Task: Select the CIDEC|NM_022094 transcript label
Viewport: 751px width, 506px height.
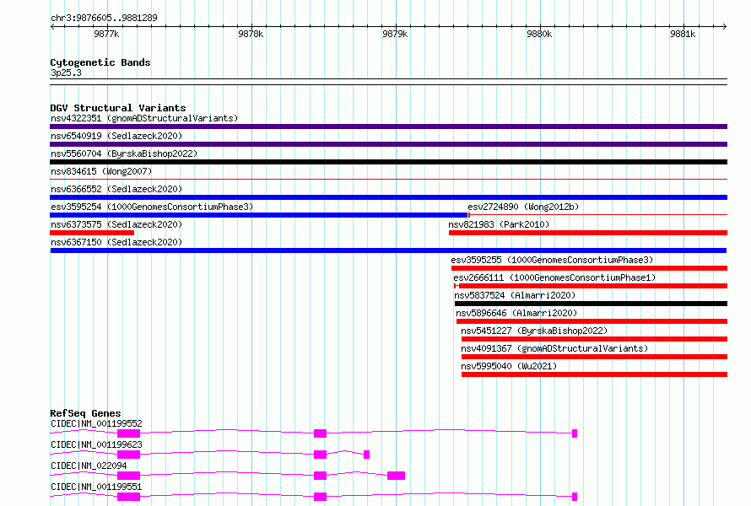Action: (89, 466)
